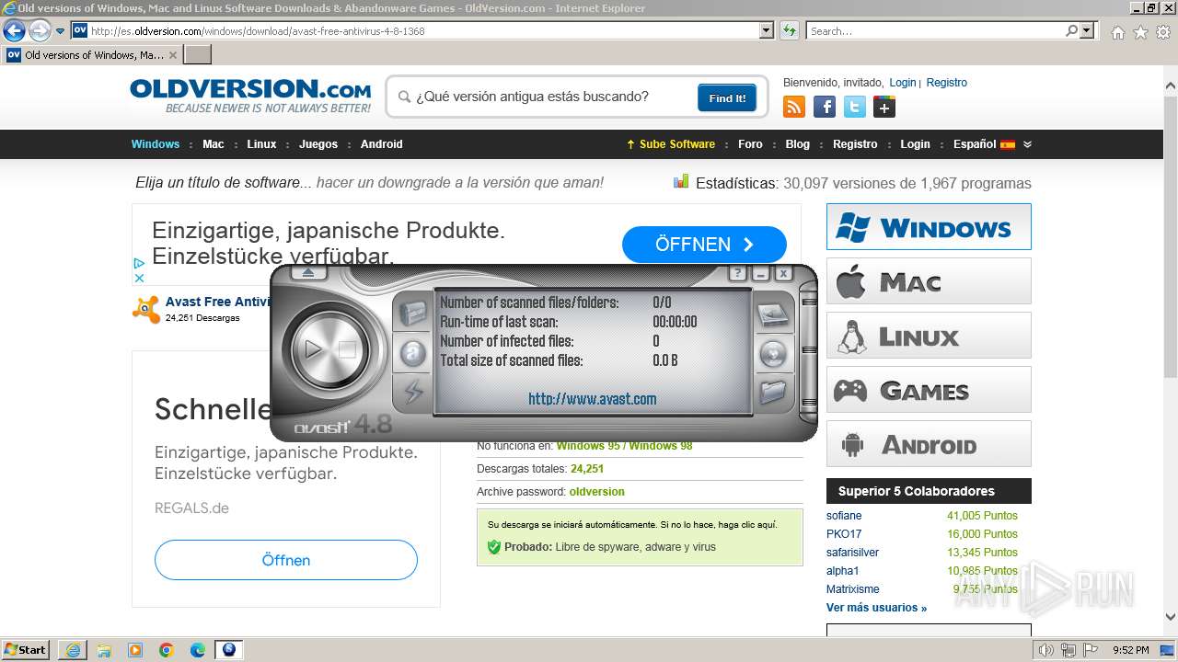Open the Foro nav link

click(750, 144)
